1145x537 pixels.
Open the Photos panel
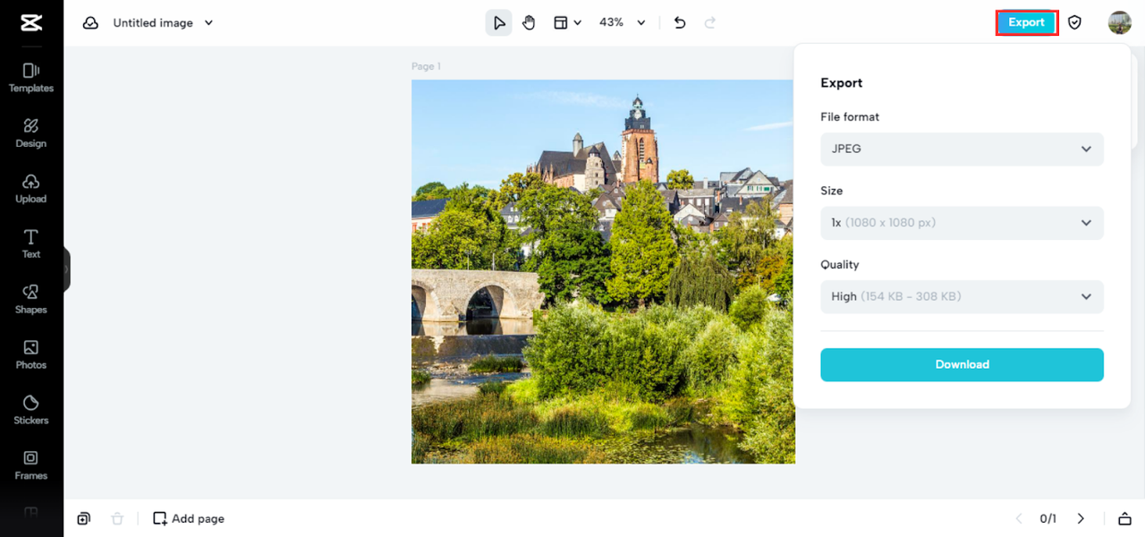30,354
